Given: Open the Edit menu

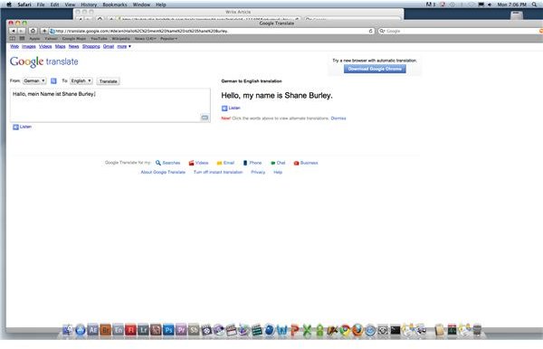Looking at the screenshot, I should pyautogui.click(x=54, y=5).
